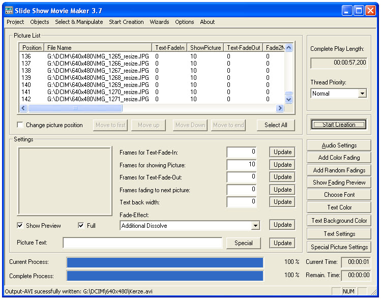Toggle the Change picture position checkbox
This screenshot has height=300, width=381.
20,125
